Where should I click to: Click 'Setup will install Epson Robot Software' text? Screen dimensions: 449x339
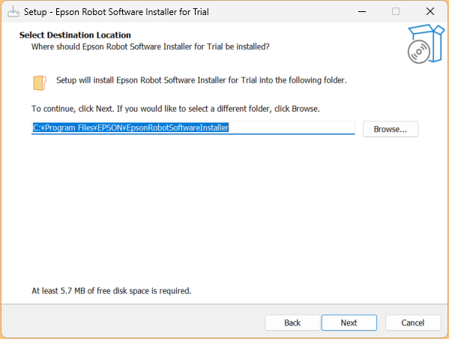coord(202,80)
